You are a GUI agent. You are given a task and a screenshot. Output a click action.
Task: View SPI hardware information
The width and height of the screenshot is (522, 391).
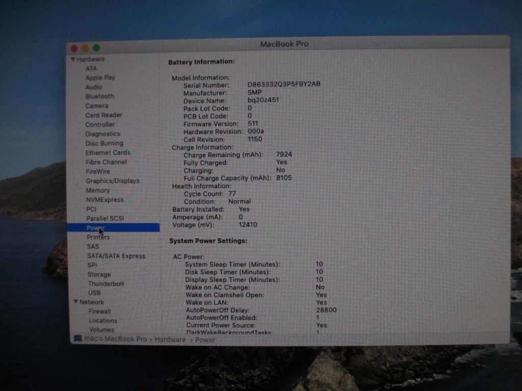tap(92, 265)
